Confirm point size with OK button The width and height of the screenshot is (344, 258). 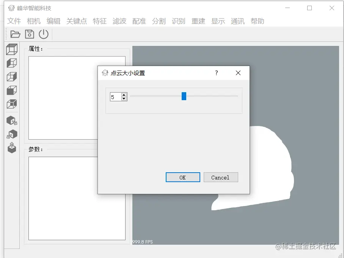pyautogui.click(x=183, y=177)
